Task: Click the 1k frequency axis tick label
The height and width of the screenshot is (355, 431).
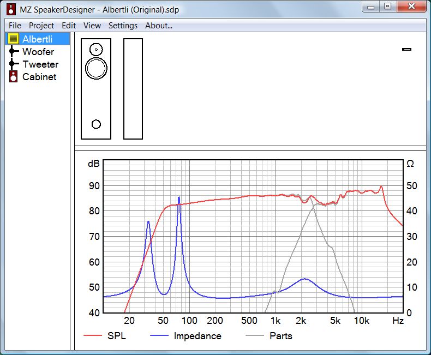Action: point(276,321)
